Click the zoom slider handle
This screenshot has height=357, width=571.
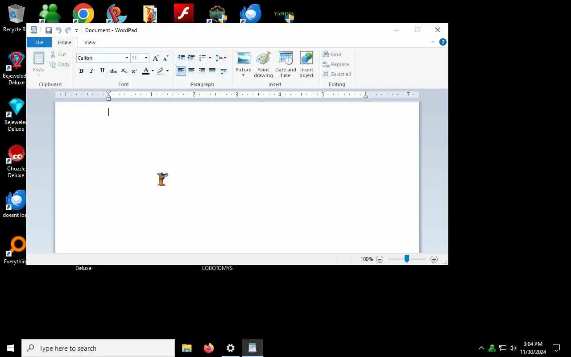pyautogui.click(x=407, y=259)
